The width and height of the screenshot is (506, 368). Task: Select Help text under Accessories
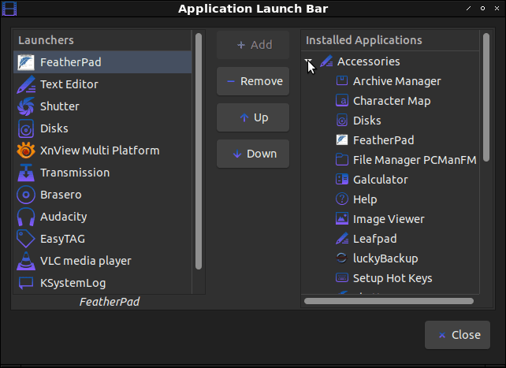click(x=365, y=199)
